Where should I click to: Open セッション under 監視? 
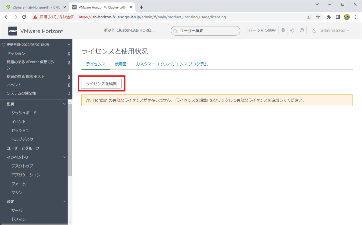[20, 130]
